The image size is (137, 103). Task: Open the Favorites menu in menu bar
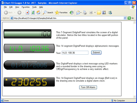pos(26,7)
